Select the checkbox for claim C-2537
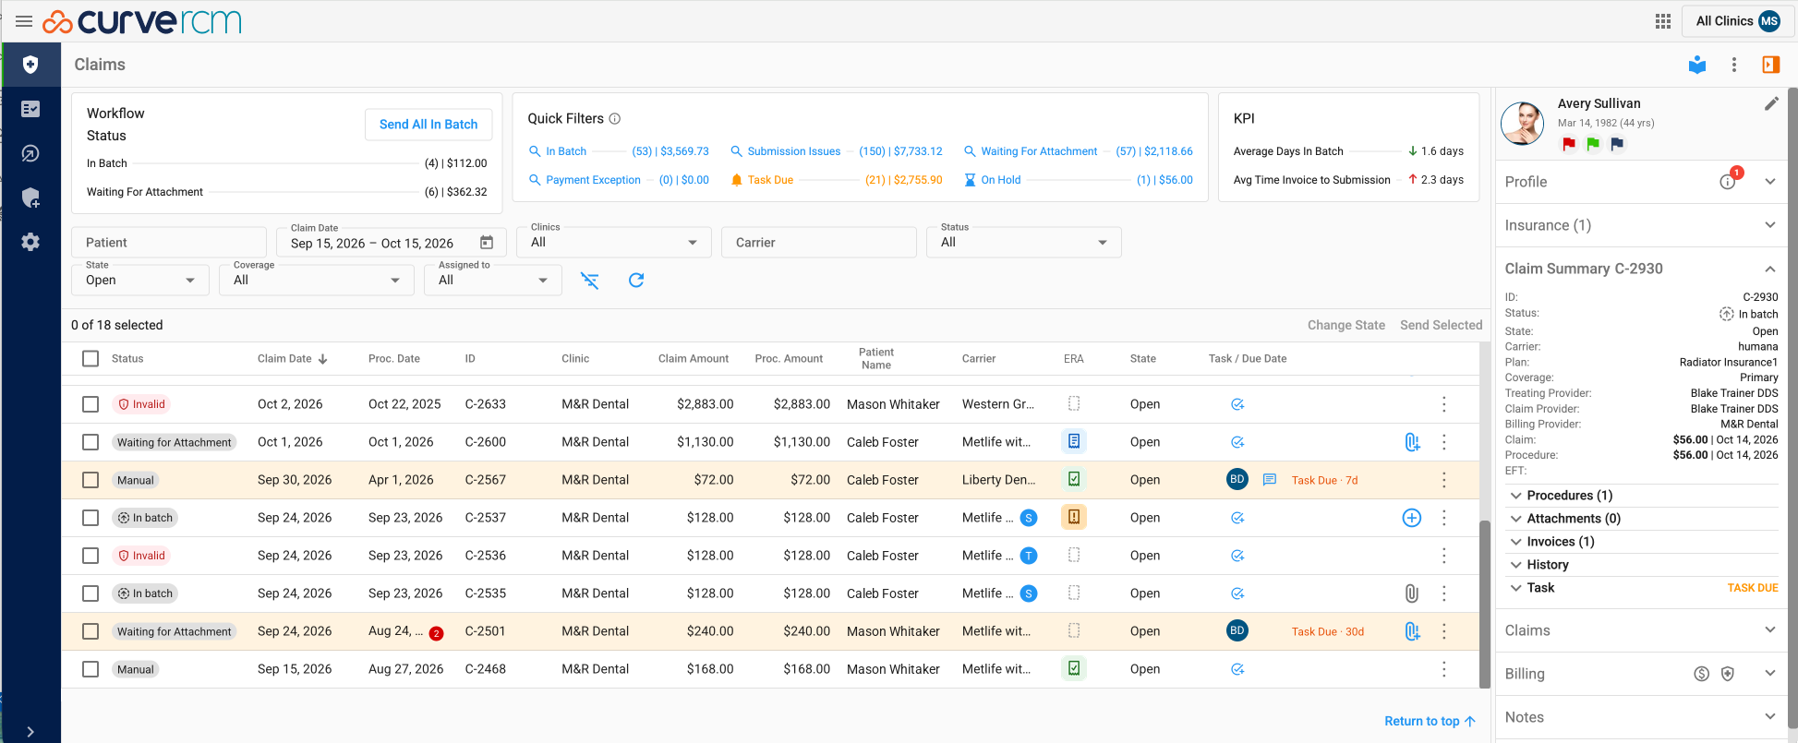Screen dimensions: 1798x743 coord(91,518)
